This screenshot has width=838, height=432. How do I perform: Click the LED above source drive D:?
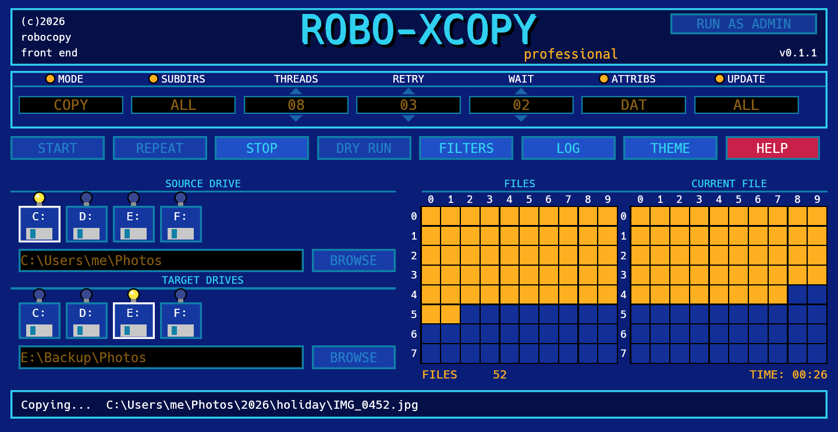pyautogui.click(x=87, y=198)
